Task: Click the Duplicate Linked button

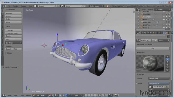Action: click(13, 33)
